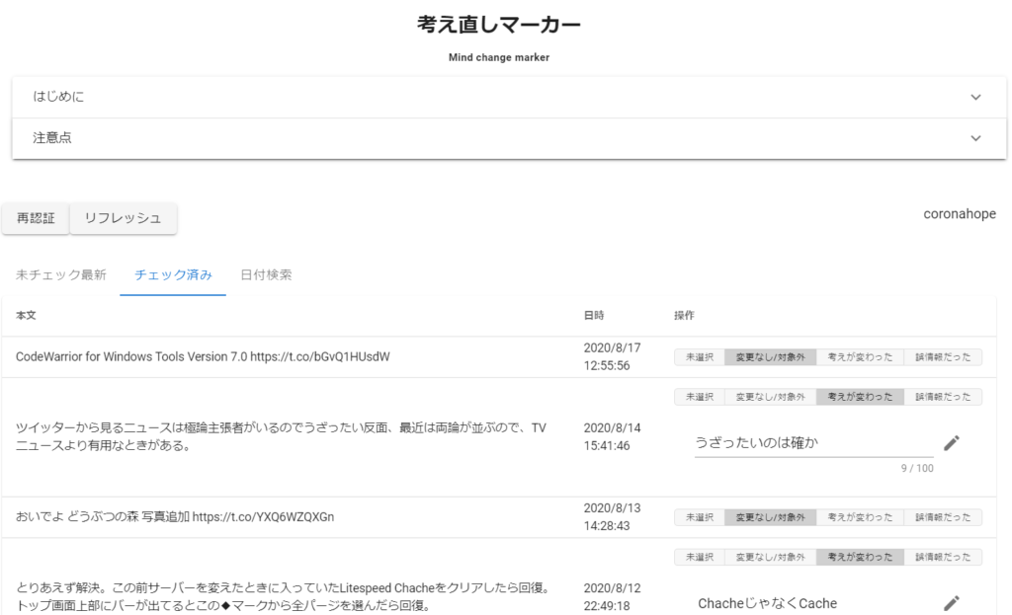Expand the 注意点 section chevron
This screenshot has height=615, width=1012.
point(975,138)
